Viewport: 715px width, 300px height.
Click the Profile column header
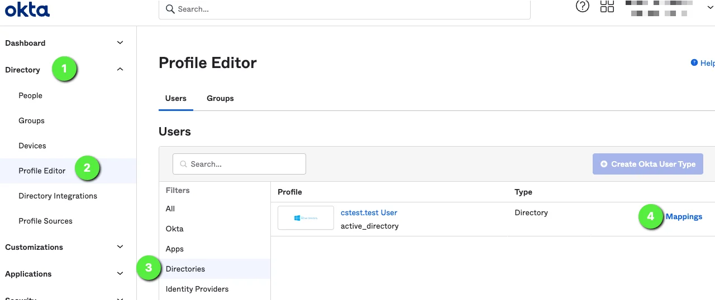click(290, 192)
